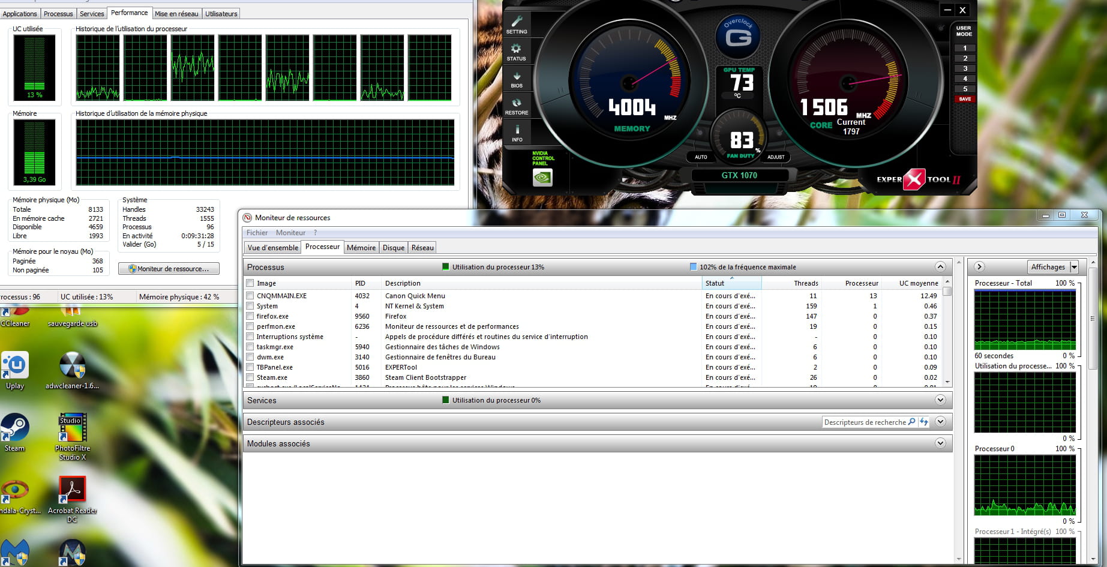Open the Affichages dropdown arrow
The image size is (1107, 567).
(1074, 267)
